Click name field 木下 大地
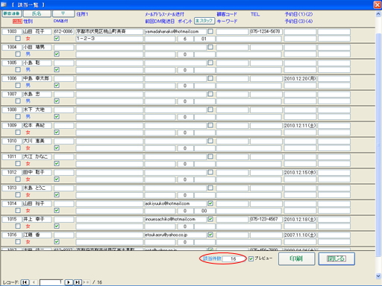 pos(37,109)
